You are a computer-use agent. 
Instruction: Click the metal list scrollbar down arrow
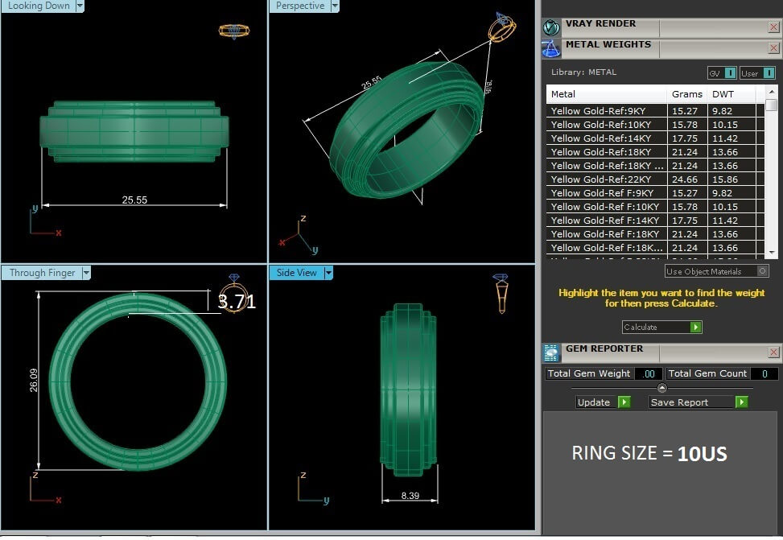(x=772, y=254)
